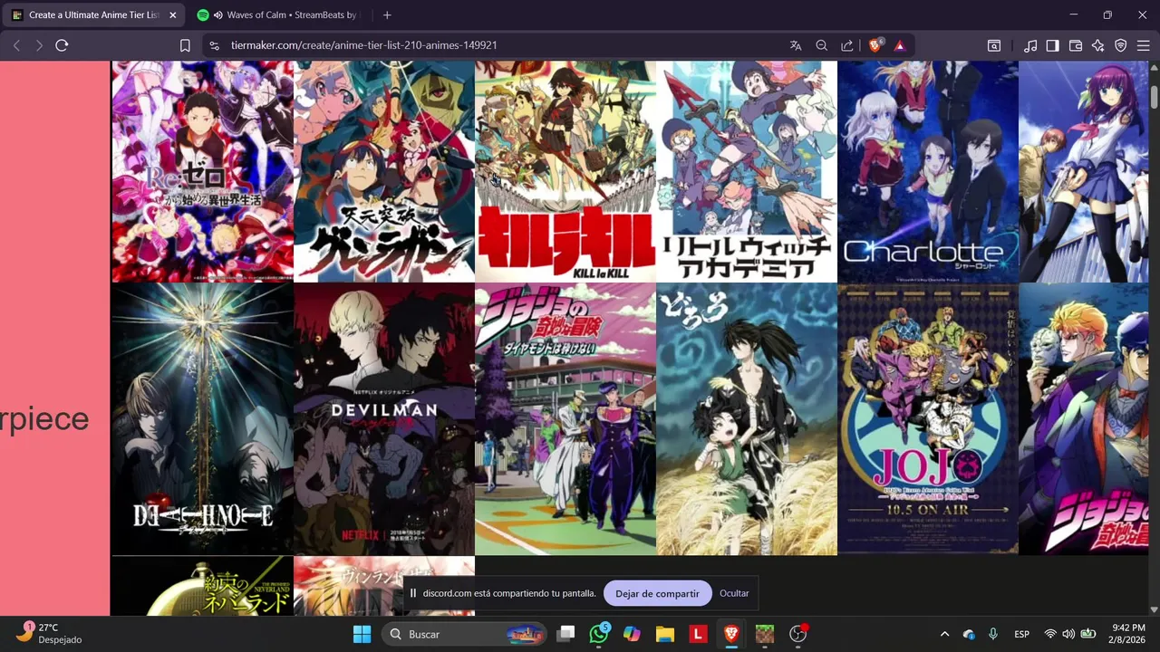Select the JoJo Diamond is Unbreakable poster
The width and height of the screenshot is (1160, 652).
pos(565,418)
